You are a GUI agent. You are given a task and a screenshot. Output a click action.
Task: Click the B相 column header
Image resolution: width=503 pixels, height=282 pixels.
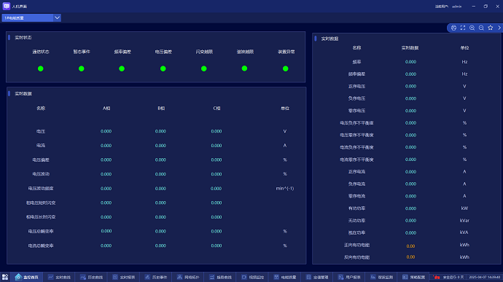pyautogui.click(x=161, y=109)
